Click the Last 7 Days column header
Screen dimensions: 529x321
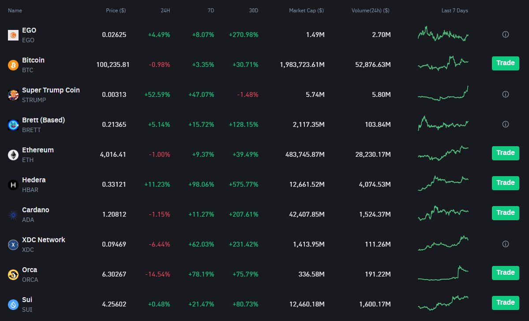point(455,11)
